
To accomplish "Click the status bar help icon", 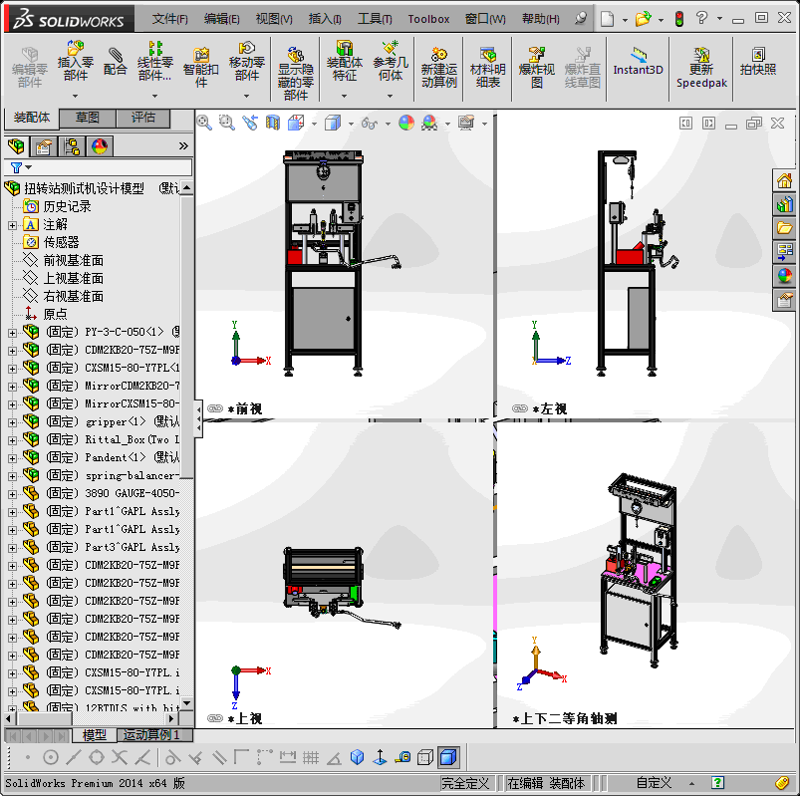I will point(718,783).
